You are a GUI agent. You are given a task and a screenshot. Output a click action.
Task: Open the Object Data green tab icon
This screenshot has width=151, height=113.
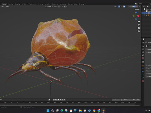(x=143, y=74)
